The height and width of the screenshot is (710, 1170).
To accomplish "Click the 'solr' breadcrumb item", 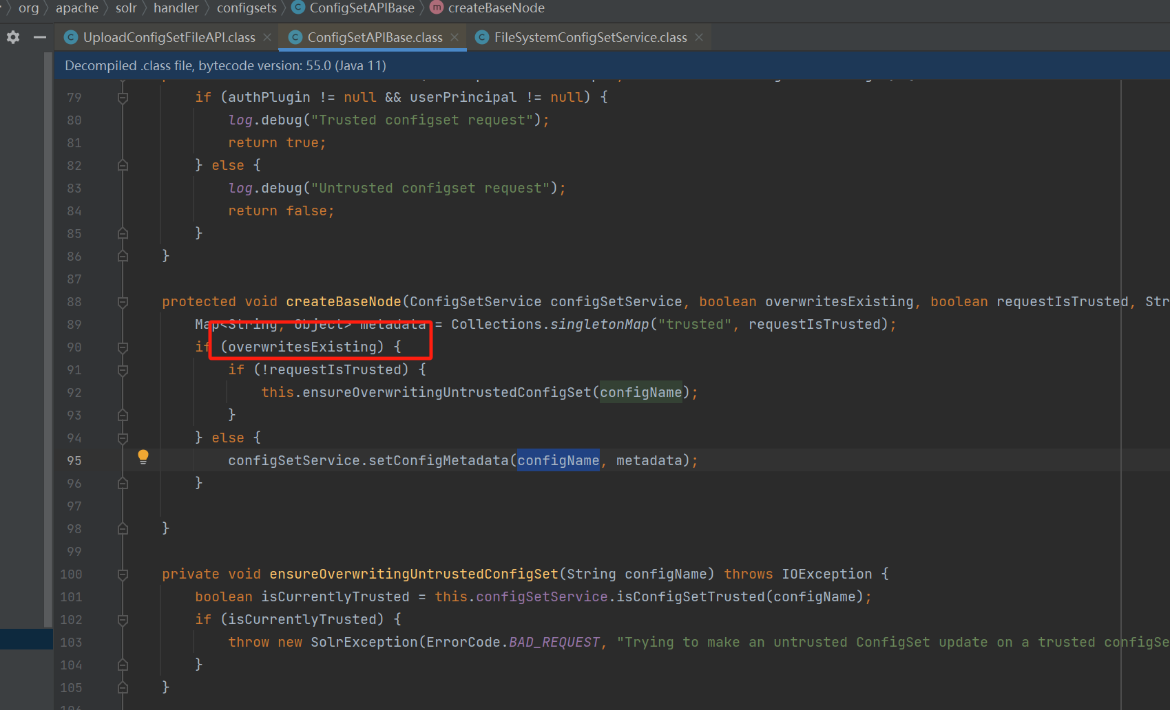I will pyautogui.click(x=126, y=8).
